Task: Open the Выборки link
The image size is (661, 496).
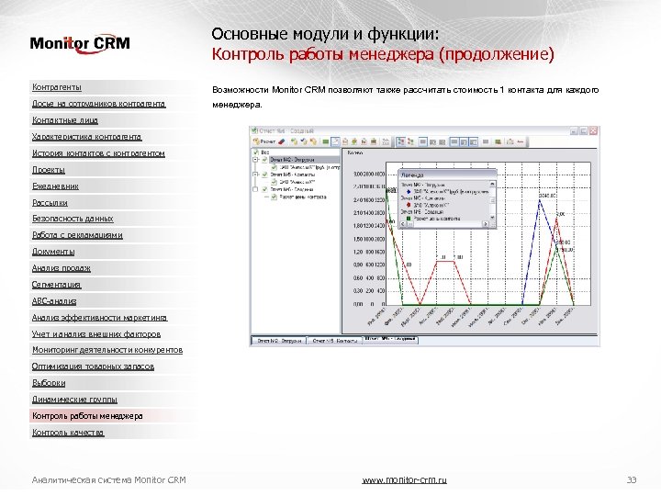Action: tap(49, 383)
